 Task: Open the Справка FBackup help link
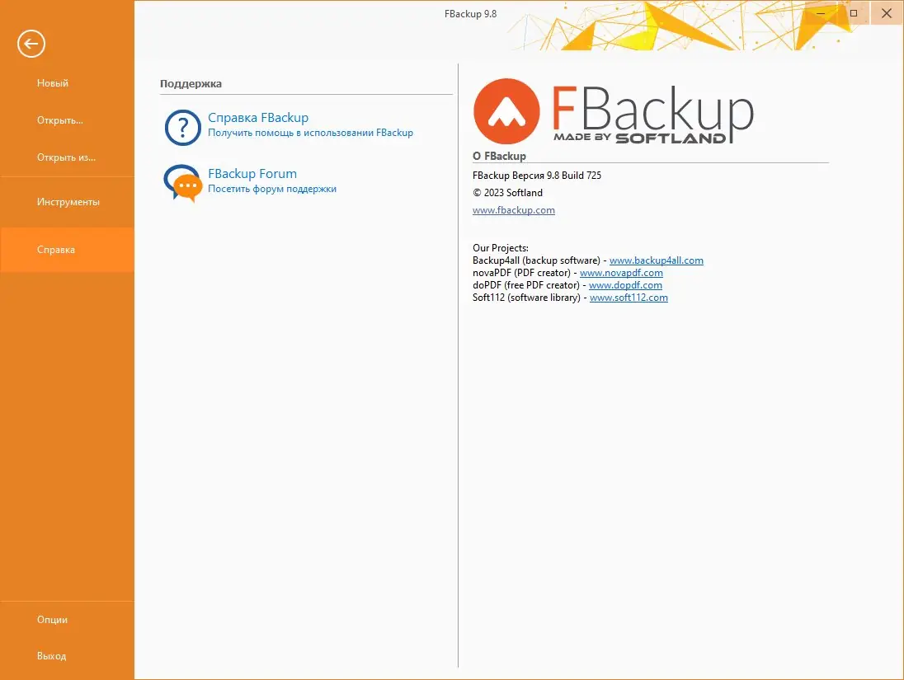[x=257, y=118]
